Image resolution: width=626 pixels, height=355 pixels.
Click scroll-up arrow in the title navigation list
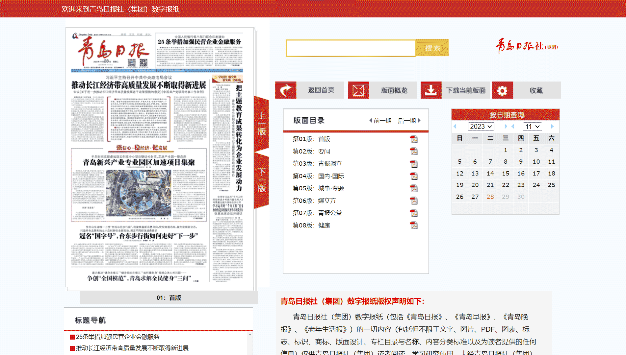(x=250, y=334)
